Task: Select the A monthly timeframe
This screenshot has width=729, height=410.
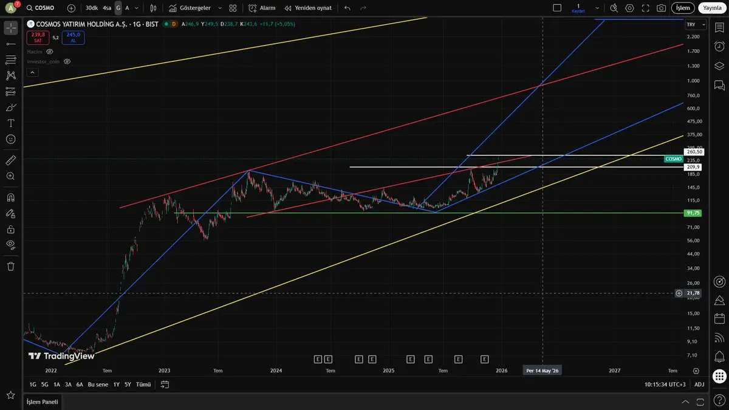Action: point(127,8)
